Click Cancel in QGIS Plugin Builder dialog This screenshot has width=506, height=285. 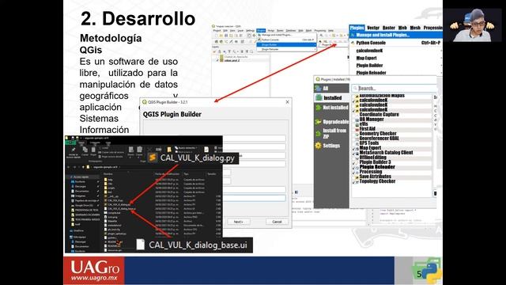coord(277,222)
